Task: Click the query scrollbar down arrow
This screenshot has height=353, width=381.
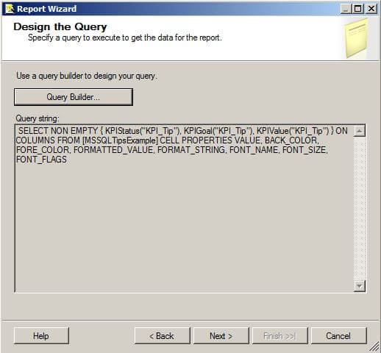Action: pyautogui.click(x=360, y=286)
